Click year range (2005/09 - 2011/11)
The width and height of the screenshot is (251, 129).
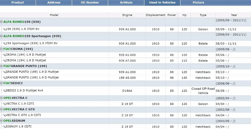click(x=231, y=20)
